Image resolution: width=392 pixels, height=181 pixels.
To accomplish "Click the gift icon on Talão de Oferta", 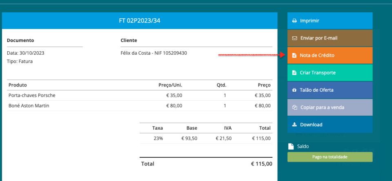I will [294, 90].
